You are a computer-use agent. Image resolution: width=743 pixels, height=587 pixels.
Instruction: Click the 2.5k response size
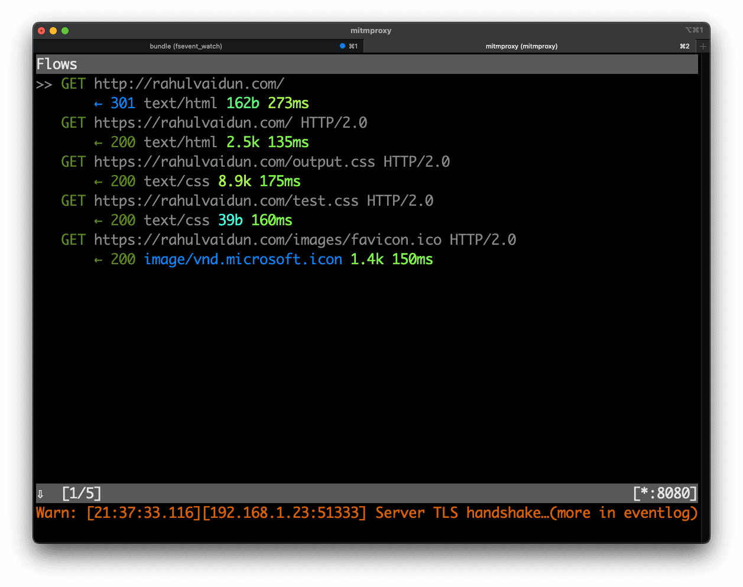tap(243, 142)
